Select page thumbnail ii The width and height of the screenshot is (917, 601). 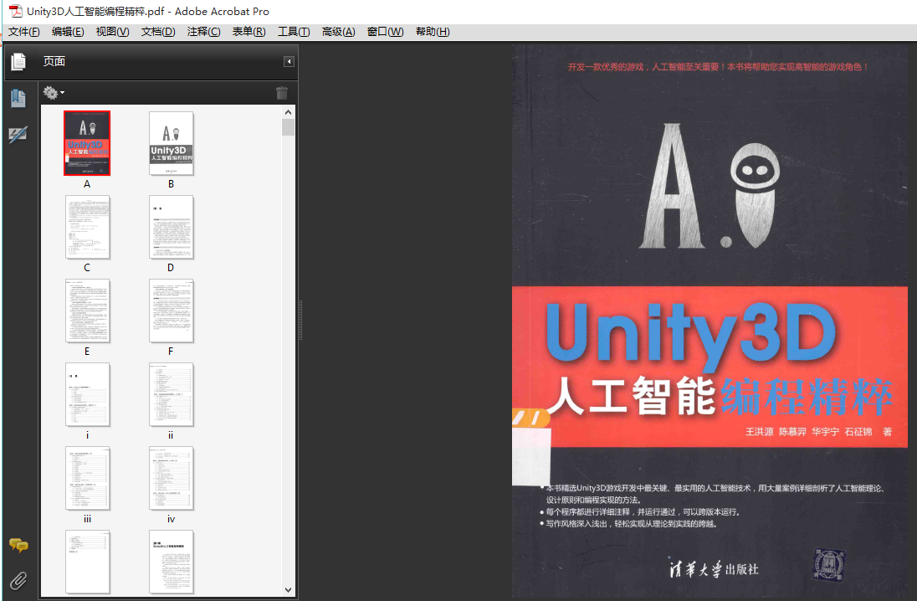point(171,394)
